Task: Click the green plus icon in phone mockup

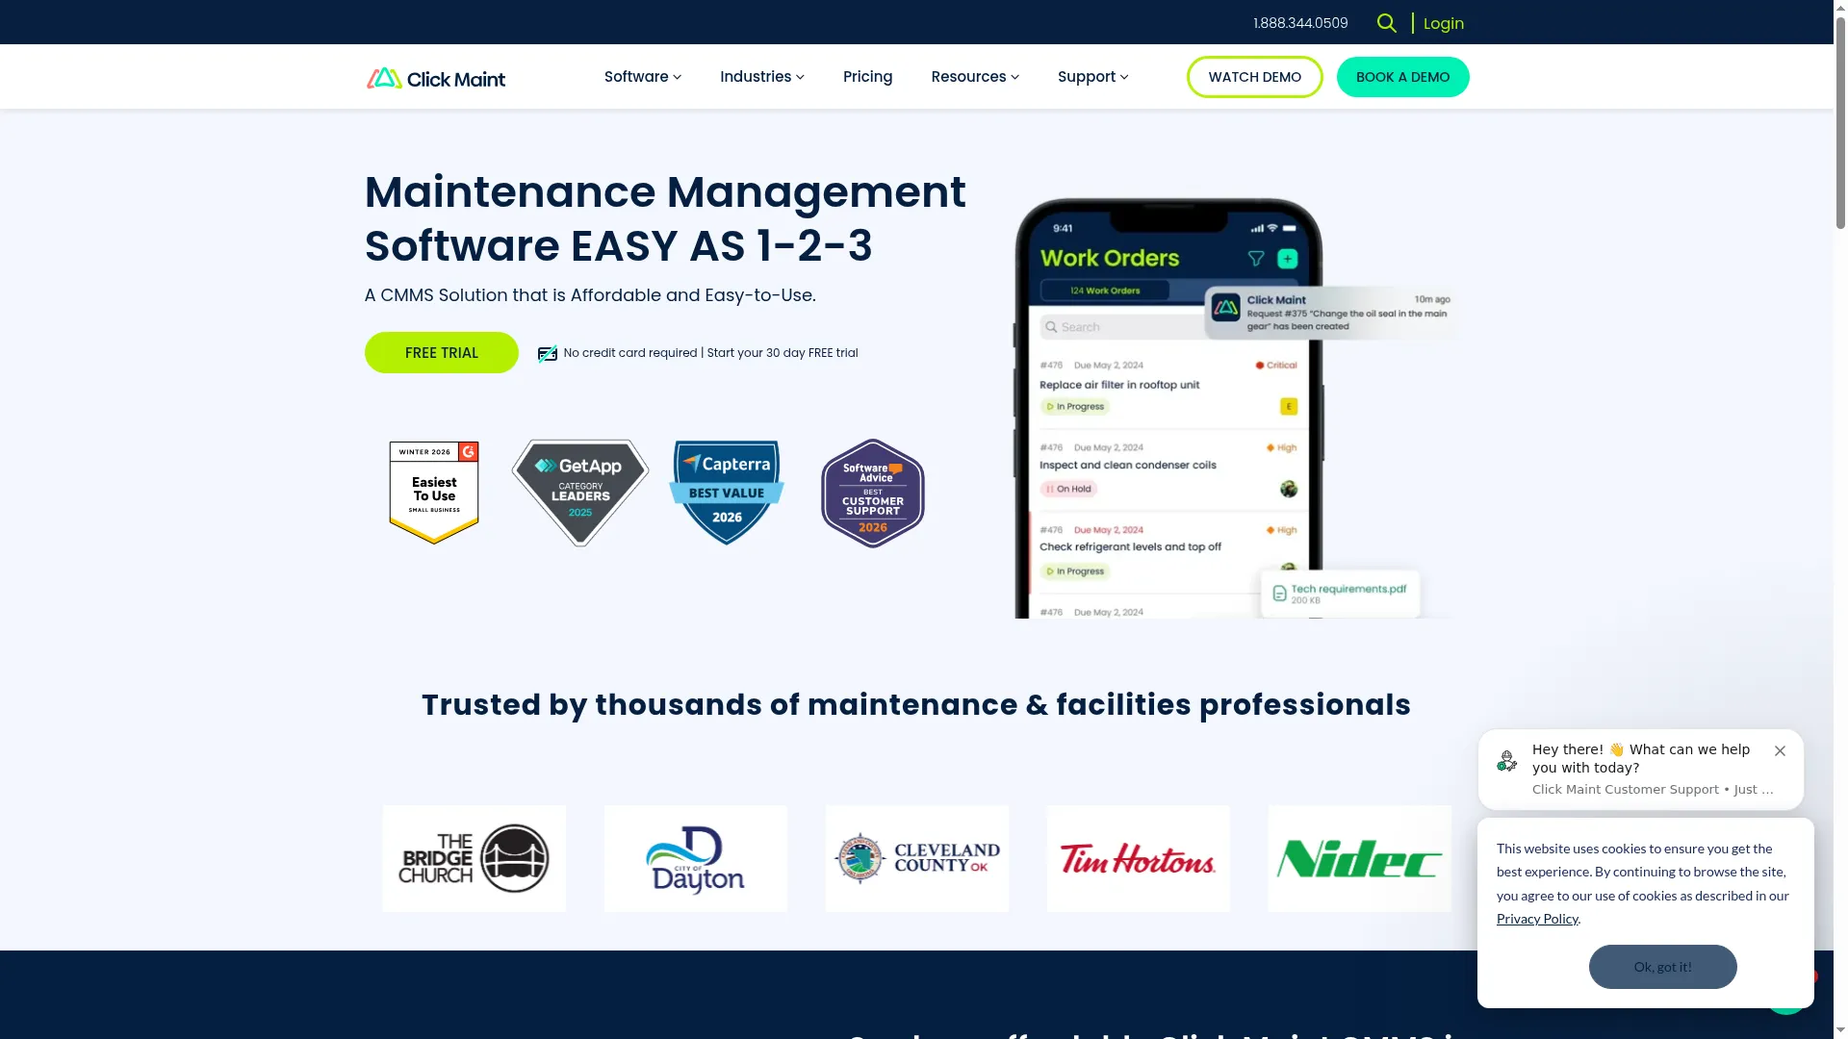Action: tap(1288, 259)
